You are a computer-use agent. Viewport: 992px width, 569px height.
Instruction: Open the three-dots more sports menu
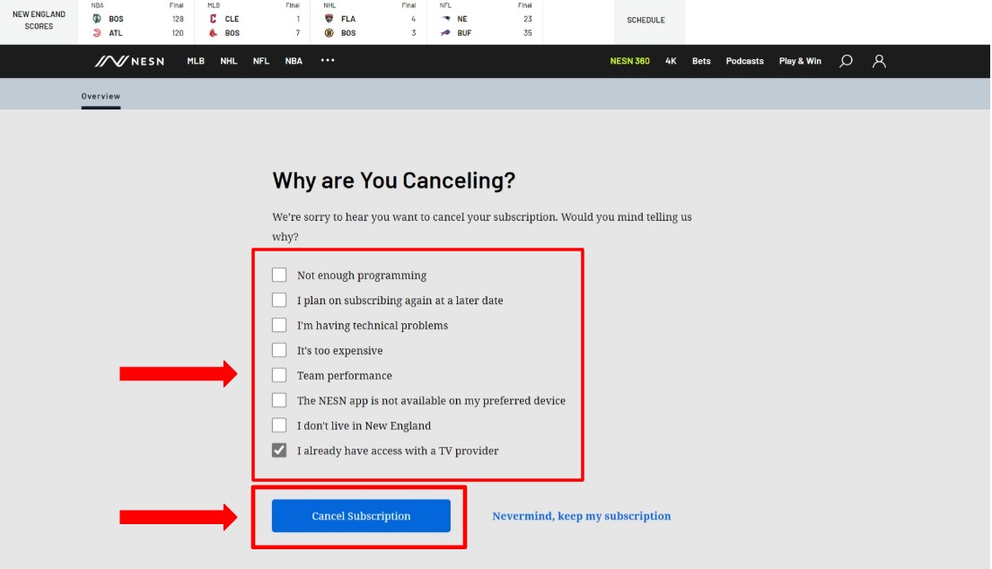click(327, 61)
